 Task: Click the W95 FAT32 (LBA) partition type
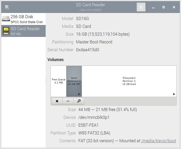(94, 133)
